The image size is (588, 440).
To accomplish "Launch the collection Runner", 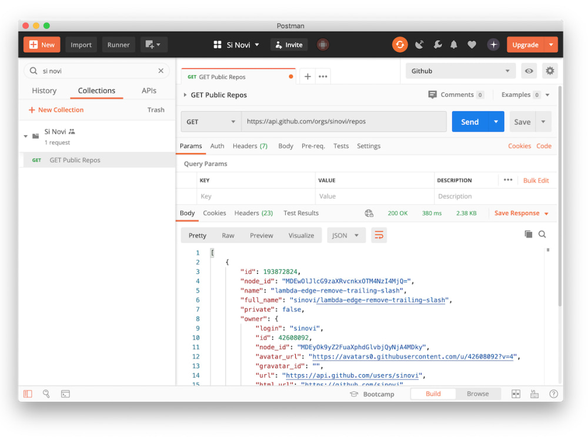I will 118,45.
